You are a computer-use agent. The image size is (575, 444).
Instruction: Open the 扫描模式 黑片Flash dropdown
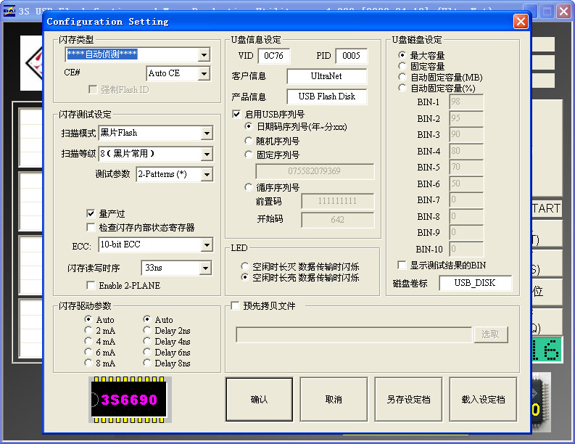click(207, 133)
